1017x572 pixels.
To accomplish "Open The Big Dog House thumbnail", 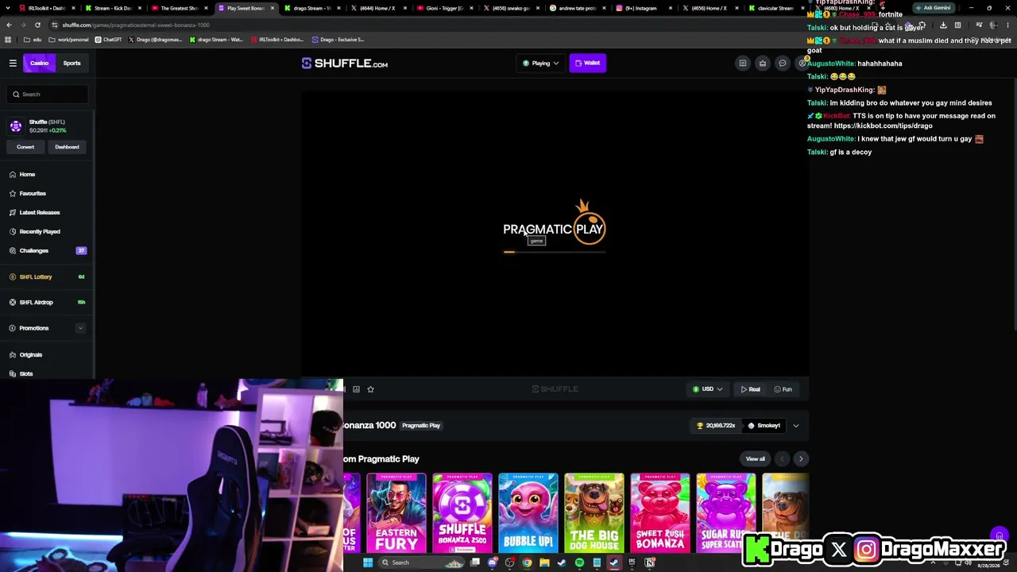I will tap(594, 513).
